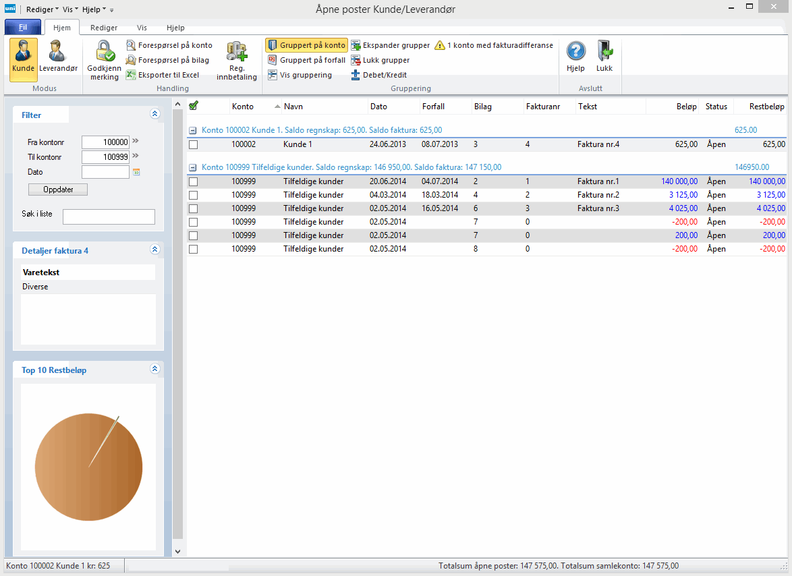Check the Faktura nr.1 row checkbox

pyautogui.click(x=194, y=181)
